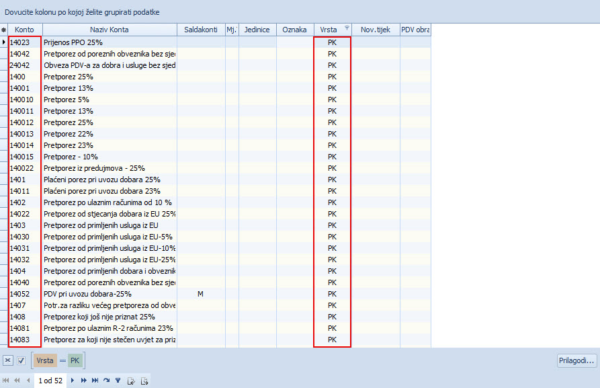Image resolution: width=600 pixels, height=388 pixels.
Task: Click the Vrsta field in filter expression
Action: 45,360
